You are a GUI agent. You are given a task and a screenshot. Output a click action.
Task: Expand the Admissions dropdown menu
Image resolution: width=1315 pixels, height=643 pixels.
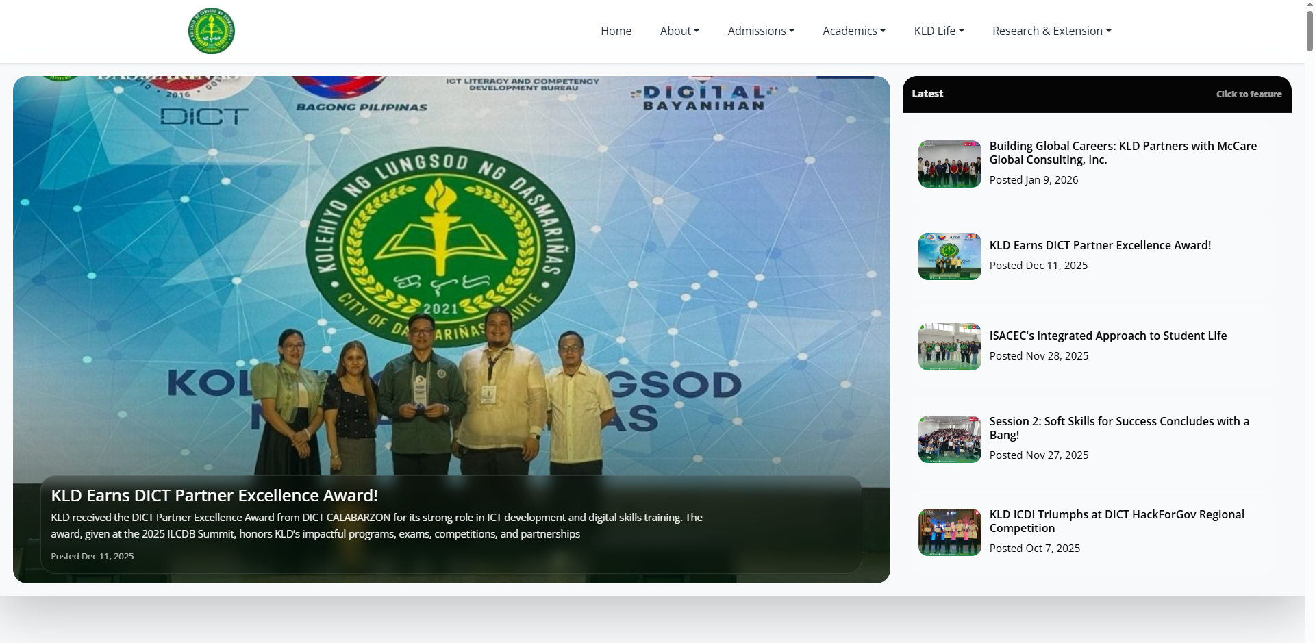click(x=760, y=31)
